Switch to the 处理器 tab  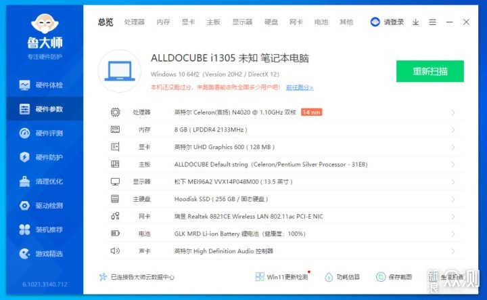135,22
